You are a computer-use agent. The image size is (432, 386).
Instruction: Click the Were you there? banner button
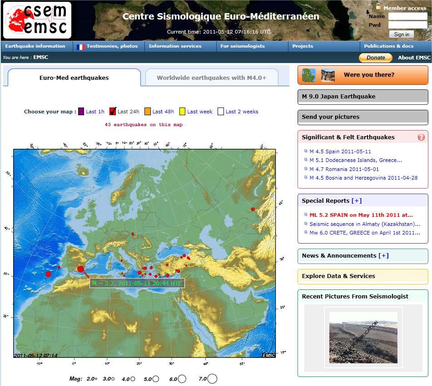coord(363,75)
